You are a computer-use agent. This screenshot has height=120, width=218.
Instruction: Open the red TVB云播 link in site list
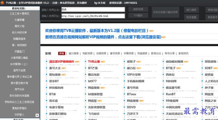94,62
